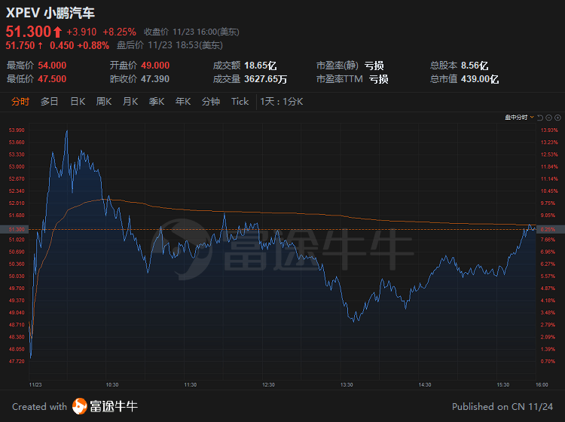Click the highlighted 8.25% percent axis marker

coord(551,229)
